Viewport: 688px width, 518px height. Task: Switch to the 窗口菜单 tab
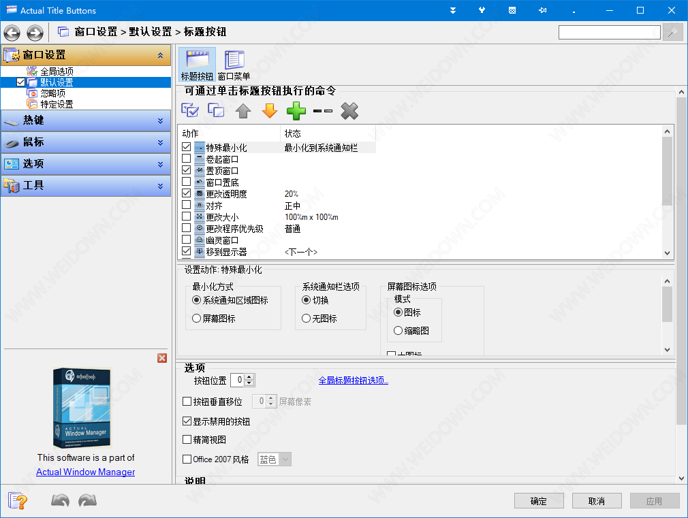point(234,65)
